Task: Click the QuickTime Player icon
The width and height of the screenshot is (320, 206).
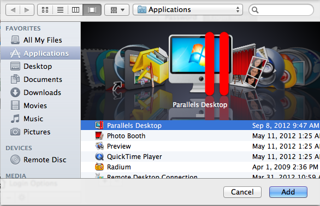Action: pyautogui.click(x=99, y=156)
